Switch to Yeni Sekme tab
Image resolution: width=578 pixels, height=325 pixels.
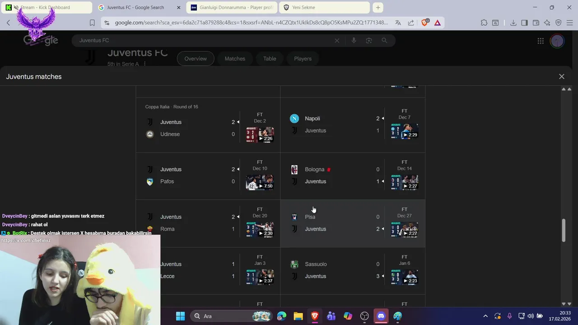click(323, 7)
